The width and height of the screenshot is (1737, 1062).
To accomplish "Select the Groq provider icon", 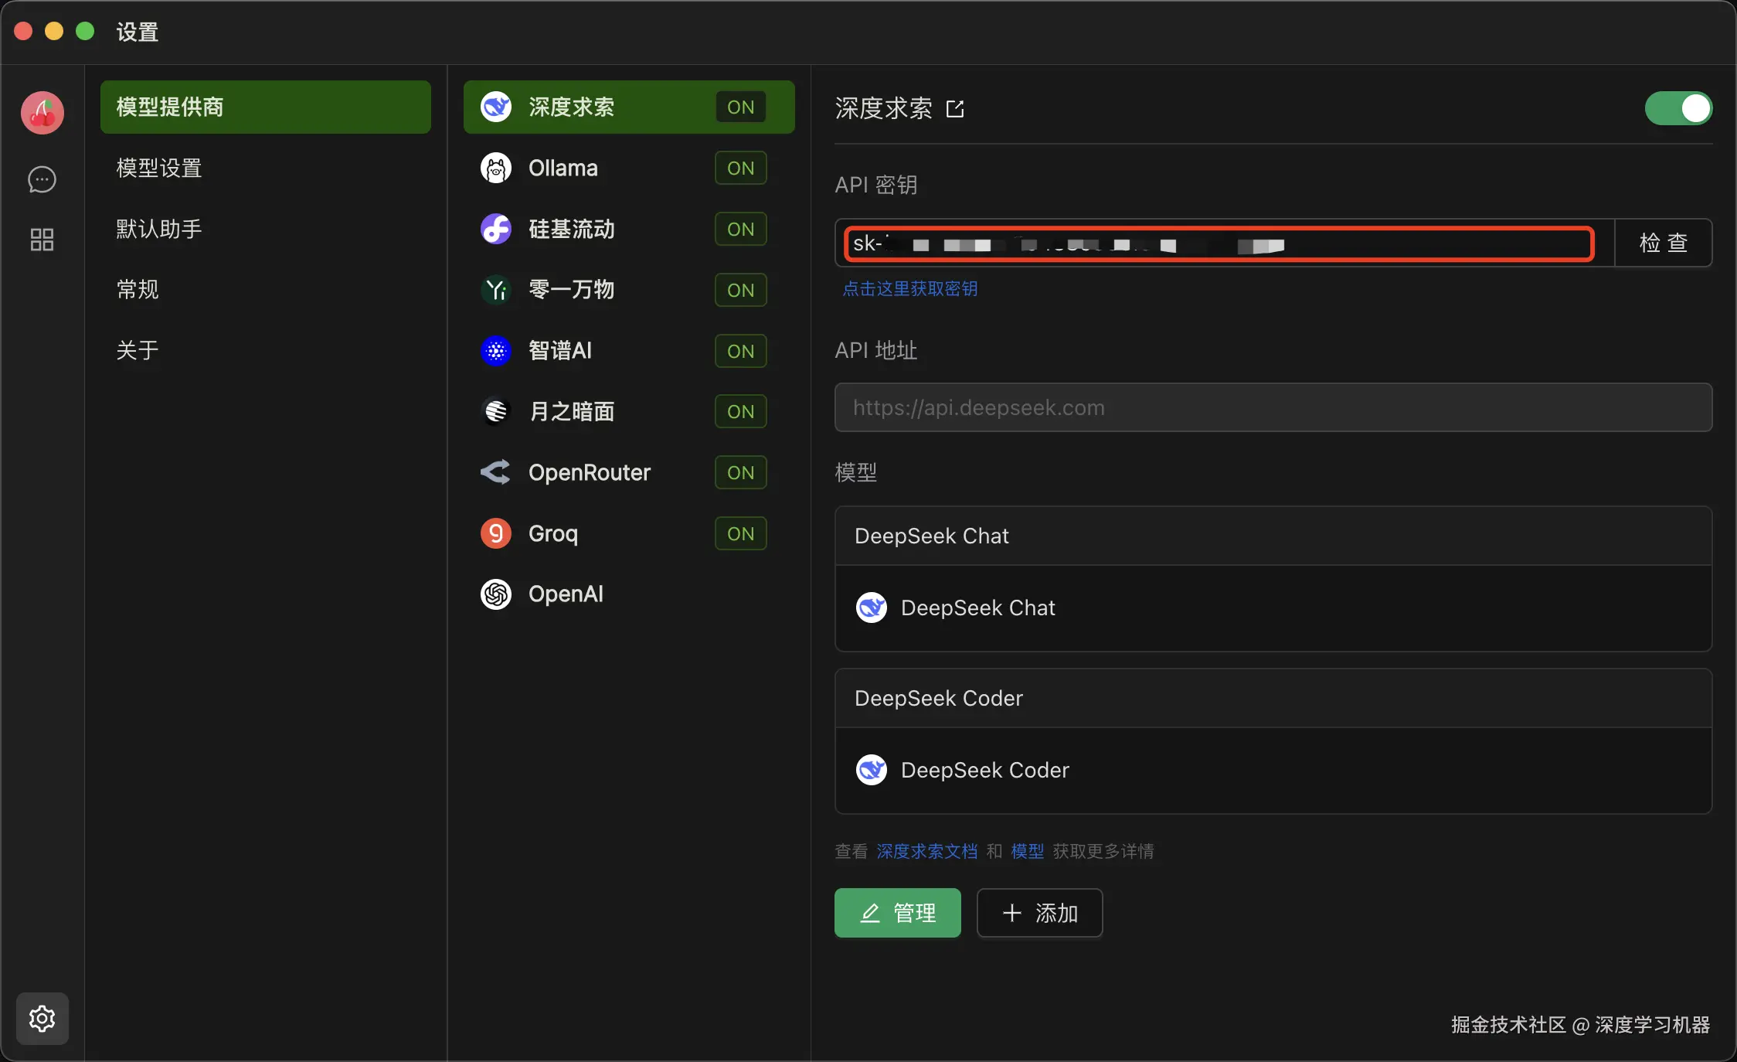I will pos(495,533).
